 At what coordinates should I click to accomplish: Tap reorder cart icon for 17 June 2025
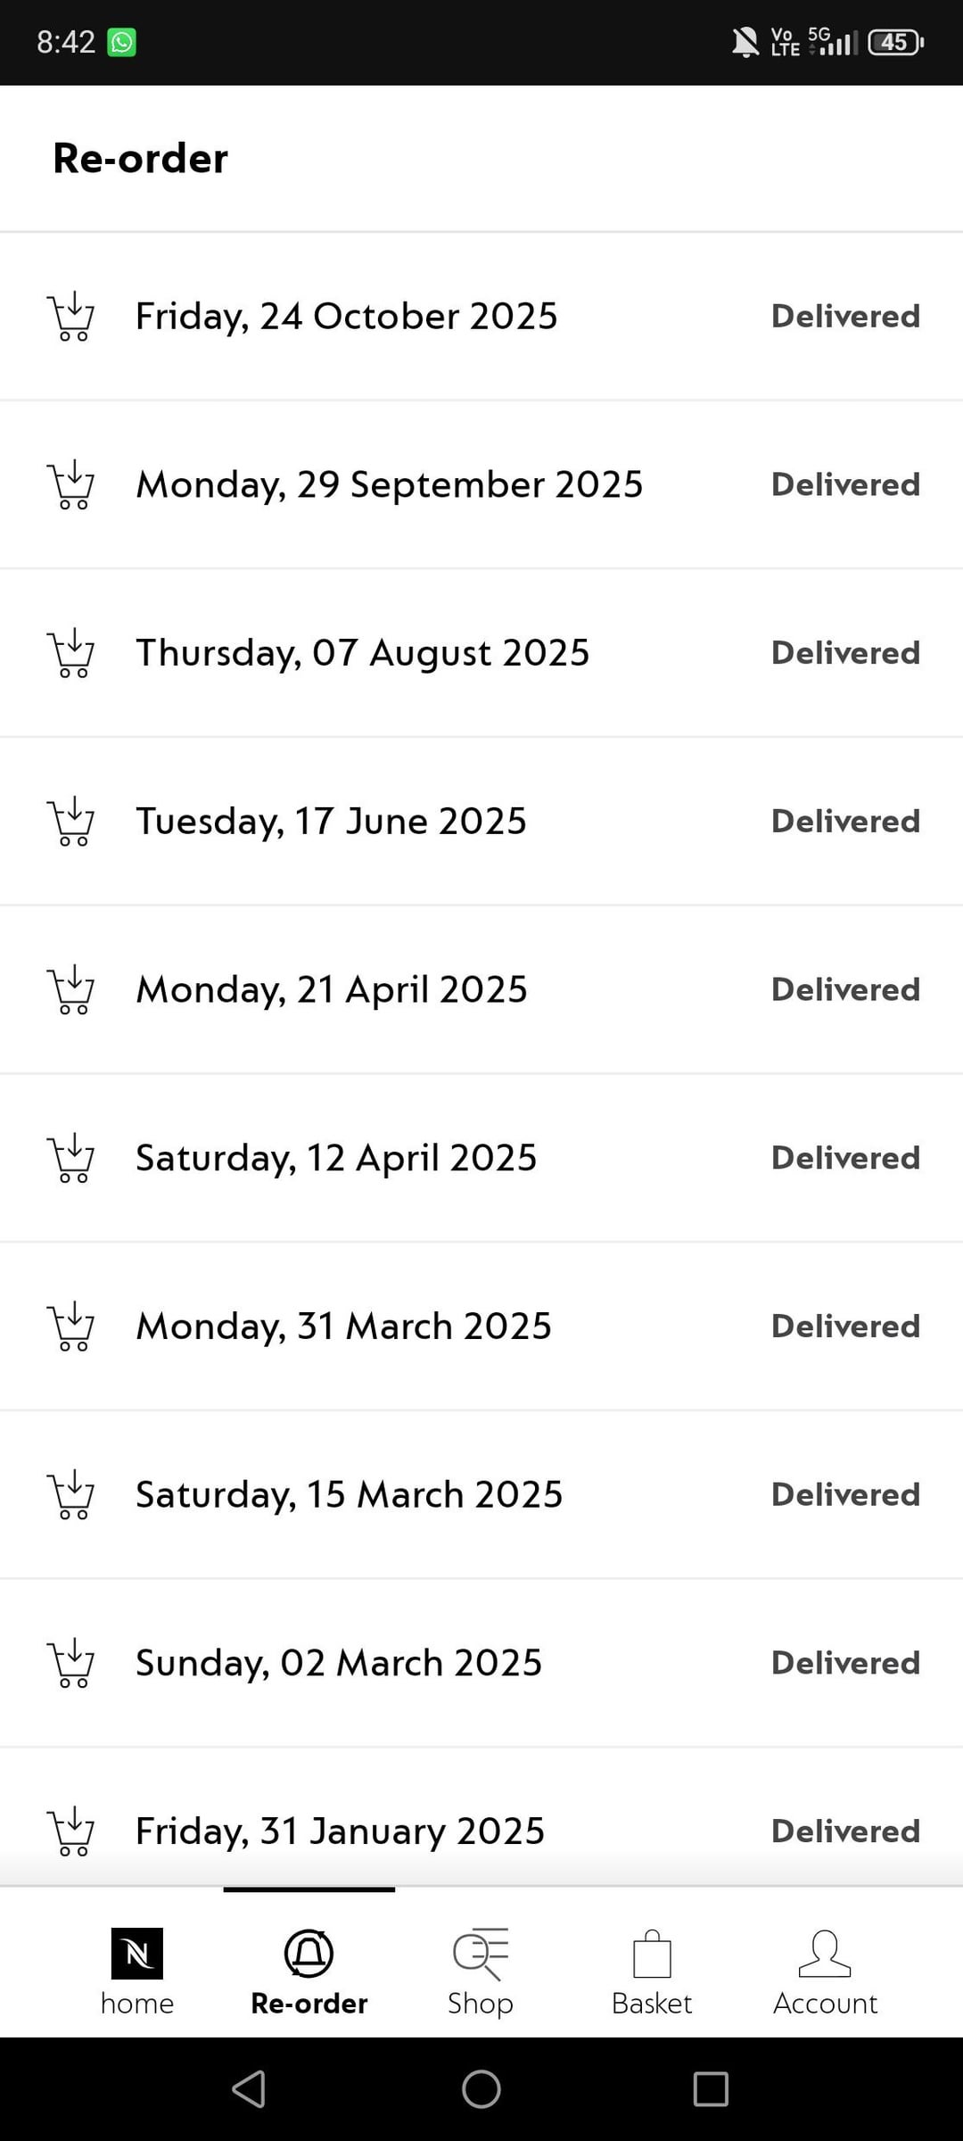70,822
